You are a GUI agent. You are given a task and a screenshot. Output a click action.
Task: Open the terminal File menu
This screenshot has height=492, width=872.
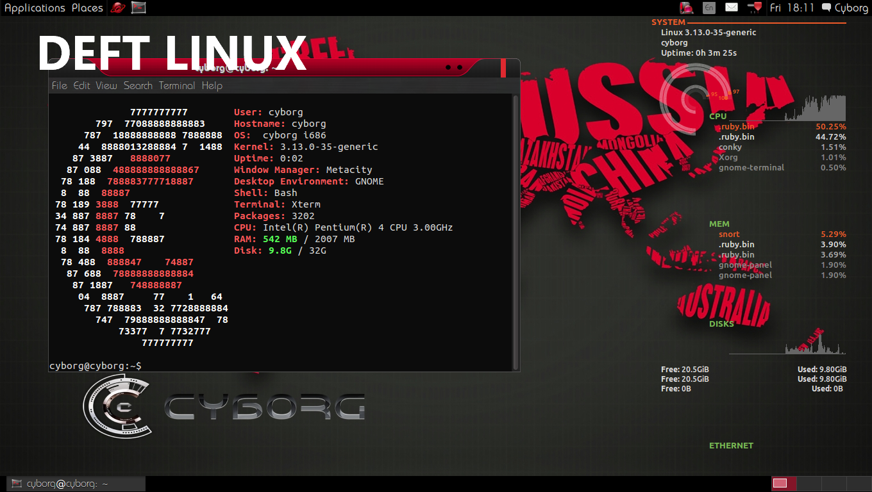pos(60,85)
